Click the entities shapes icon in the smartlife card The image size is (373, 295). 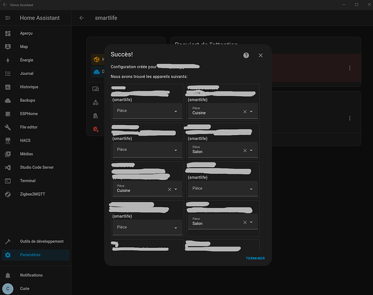96,103
